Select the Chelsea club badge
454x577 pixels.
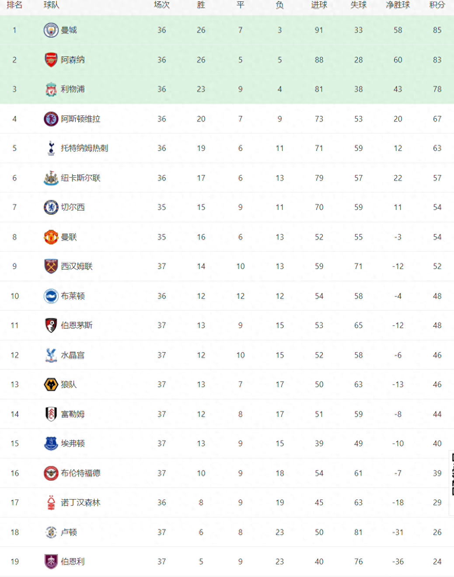[x=51, y=207]
